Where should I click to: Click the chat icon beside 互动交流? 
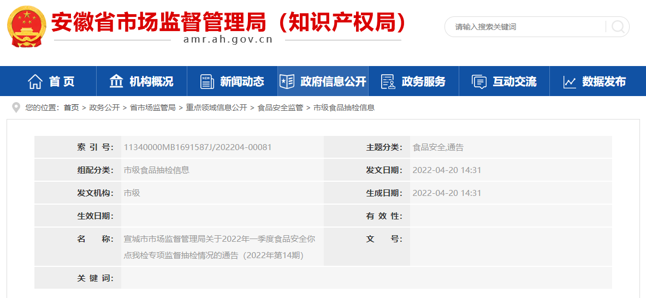(479, 82)
